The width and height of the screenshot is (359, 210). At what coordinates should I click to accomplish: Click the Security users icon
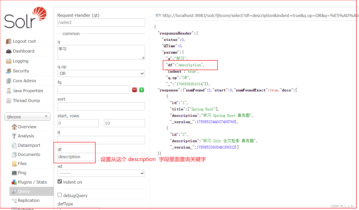[x=9, y=71]
